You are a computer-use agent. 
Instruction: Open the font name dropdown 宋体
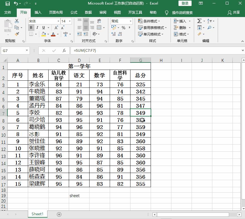pos(44,21)
